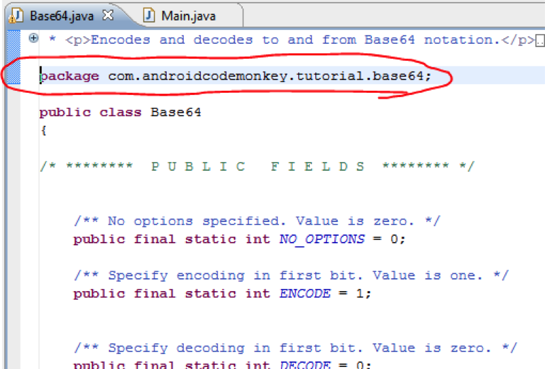The image size is (545, 369).
Task: Click the 'Specify decoding in first bit' comment
Action: point(295,348)
